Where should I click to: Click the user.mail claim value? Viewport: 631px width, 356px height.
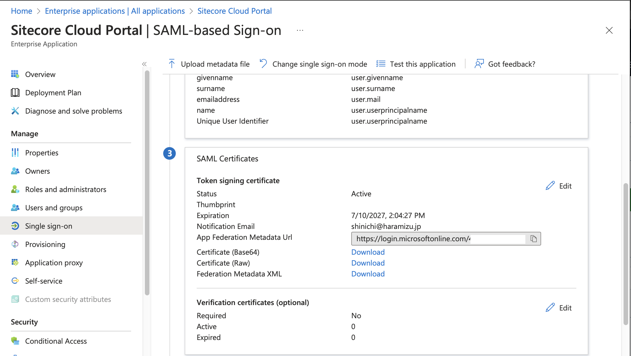[366, 99]
